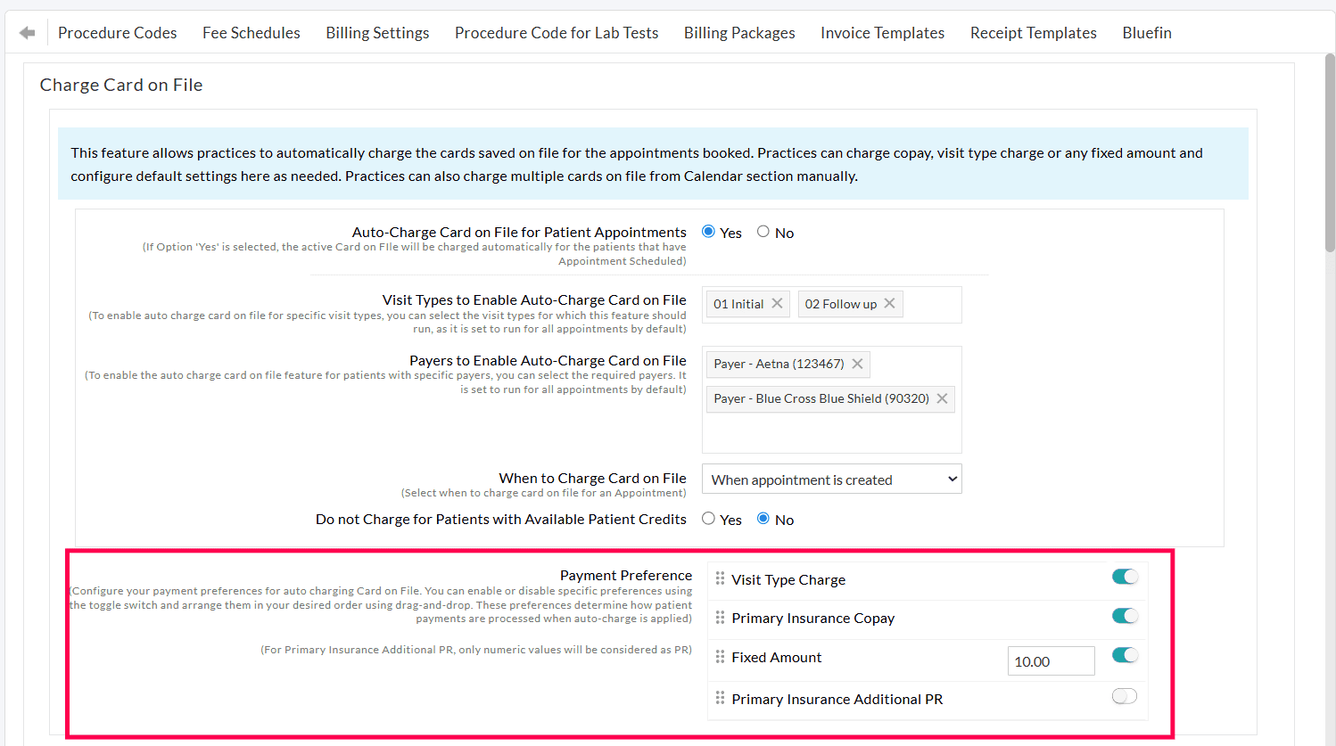Click the drag handle beside Visit Type Charge
Image resolution: width=1336 pixels, height=746 pixels.
tap(721, 579)
